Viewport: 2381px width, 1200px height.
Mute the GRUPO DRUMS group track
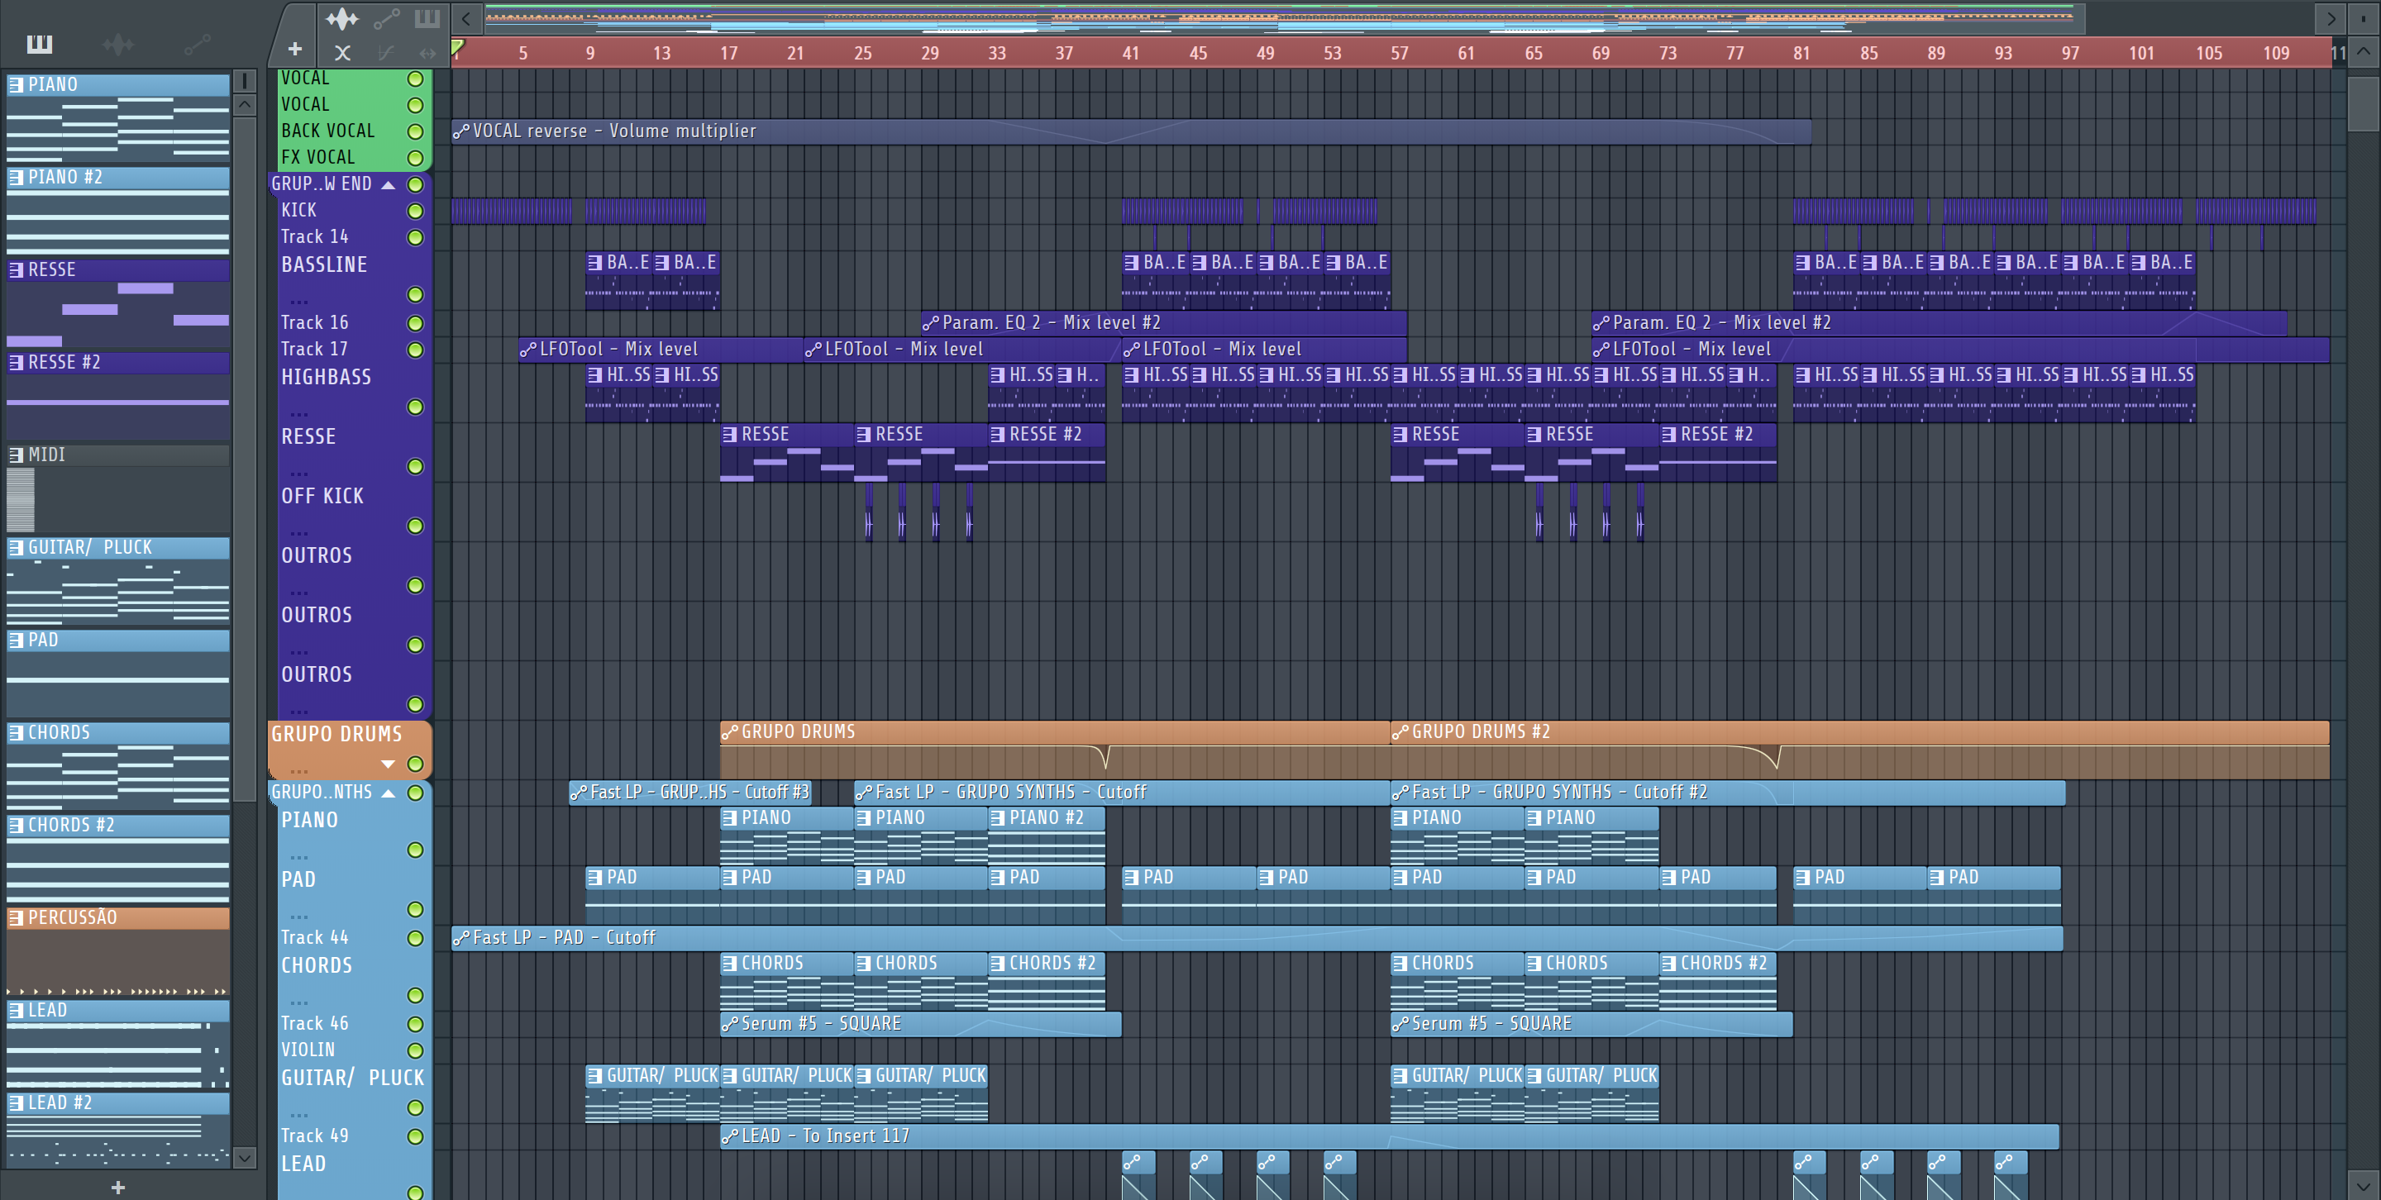pos(416,764)
